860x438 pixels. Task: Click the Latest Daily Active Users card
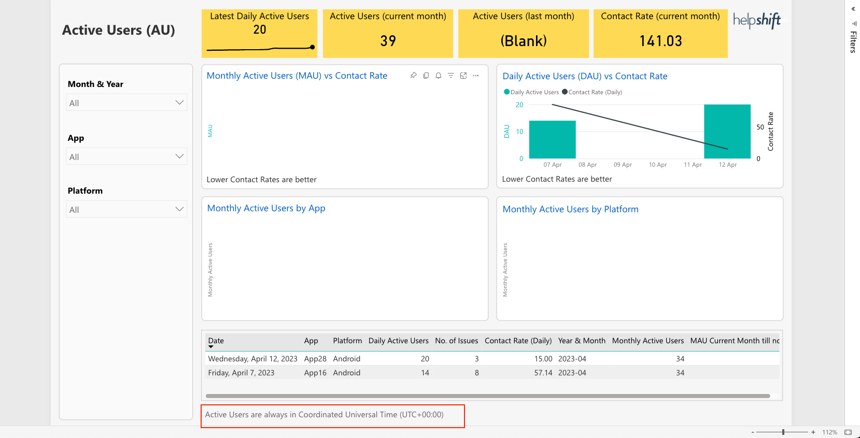tap(259, 33)
